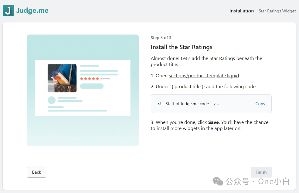Switch to the Installation tab
This screenshot has width=299, height=193.
pyautogui.click(x=241, y=11)
